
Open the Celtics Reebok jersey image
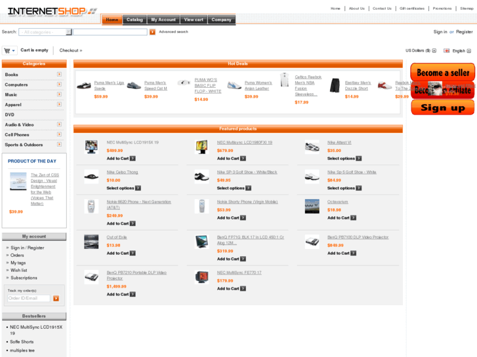[285, 80]
